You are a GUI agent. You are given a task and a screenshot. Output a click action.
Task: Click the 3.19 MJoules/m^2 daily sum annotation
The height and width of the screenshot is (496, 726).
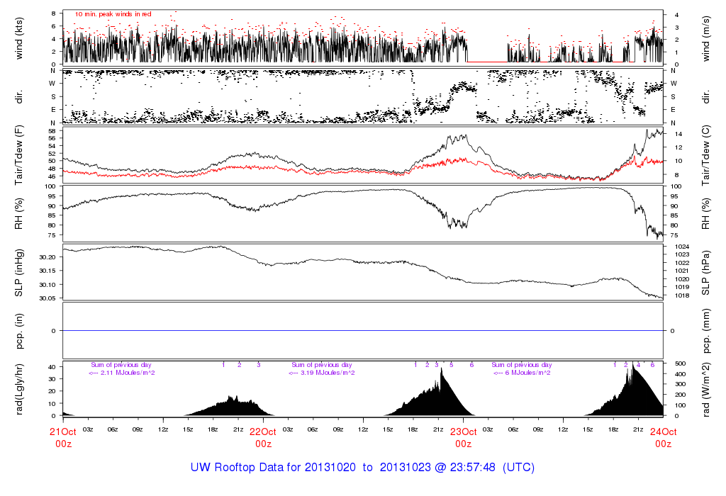322,373
